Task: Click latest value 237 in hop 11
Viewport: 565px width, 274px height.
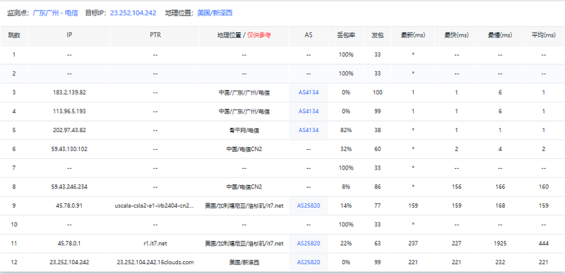Action: tap(413, 244)
